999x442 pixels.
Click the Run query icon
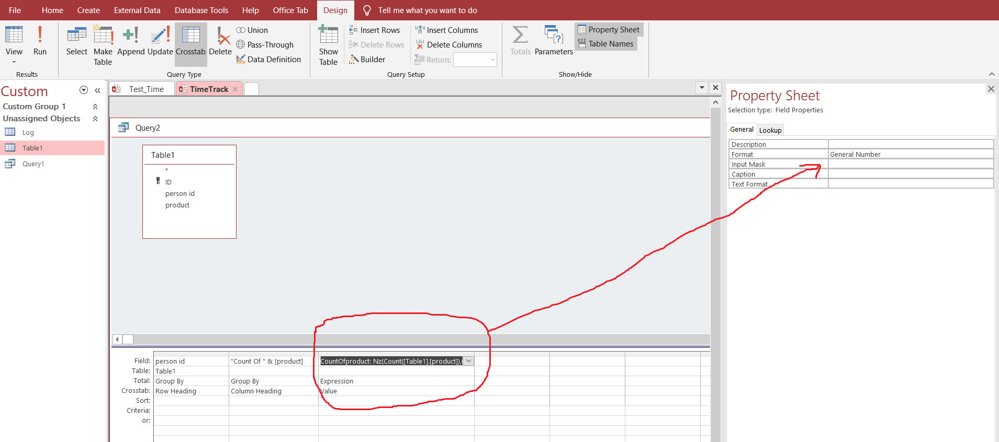(40, 41)
